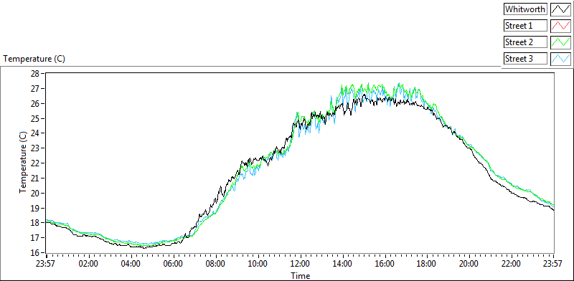
Task: Click the 14:00 time axis tick label
Action: (342, 264)
